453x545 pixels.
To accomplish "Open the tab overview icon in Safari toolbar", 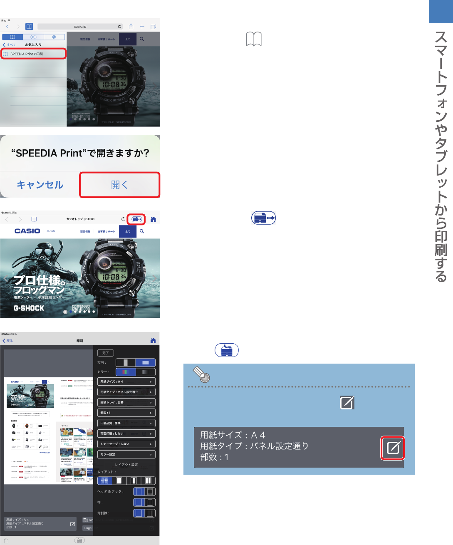I will tap(153, 27).
